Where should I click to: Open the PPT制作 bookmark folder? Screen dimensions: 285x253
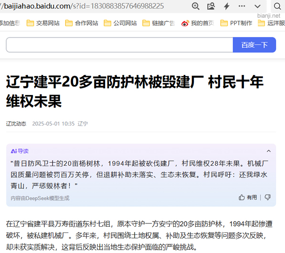(236, 23)
